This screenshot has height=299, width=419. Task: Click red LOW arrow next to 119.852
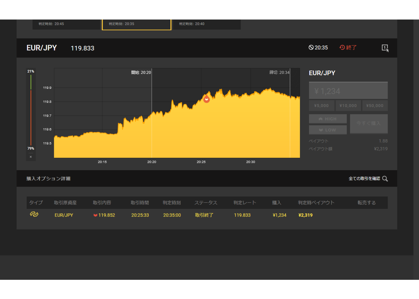95,215
